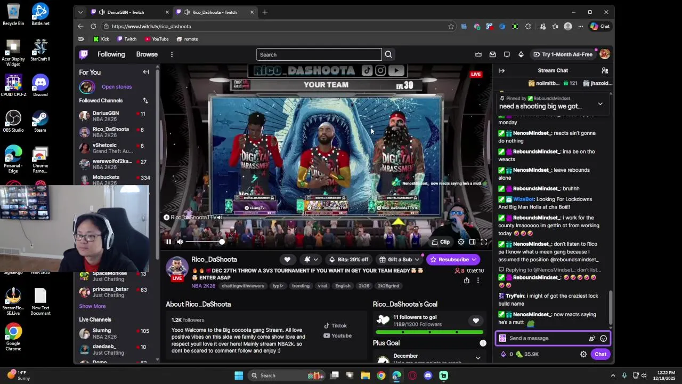The height and width of the screenshot is (384, 682).
Task: Open the user avatar menu
Action: 604,54
